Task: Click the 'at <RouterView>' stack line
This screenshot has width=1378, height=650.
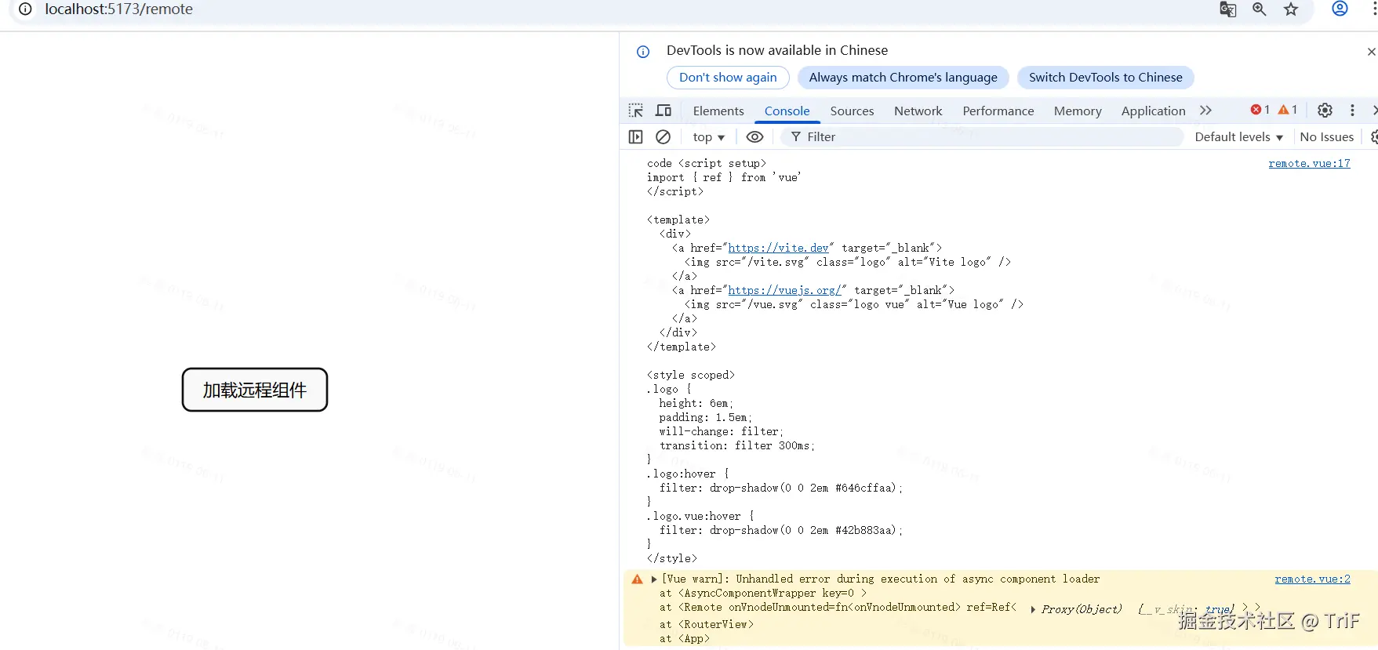Action: [x=707, y=624]
